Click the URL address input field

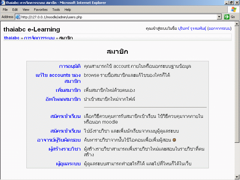coord(117,17)
